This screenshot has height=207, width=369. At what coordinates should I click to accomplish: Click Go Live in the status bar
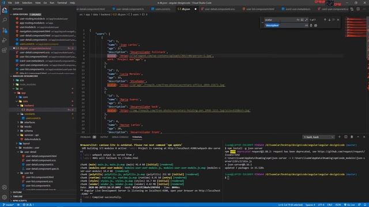[x=350, y=205]
